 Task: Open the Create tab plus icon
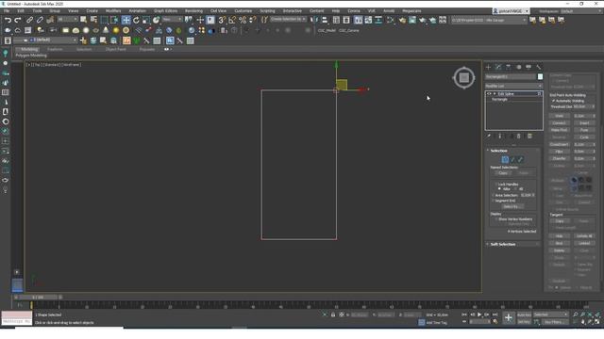pos(489,67)
